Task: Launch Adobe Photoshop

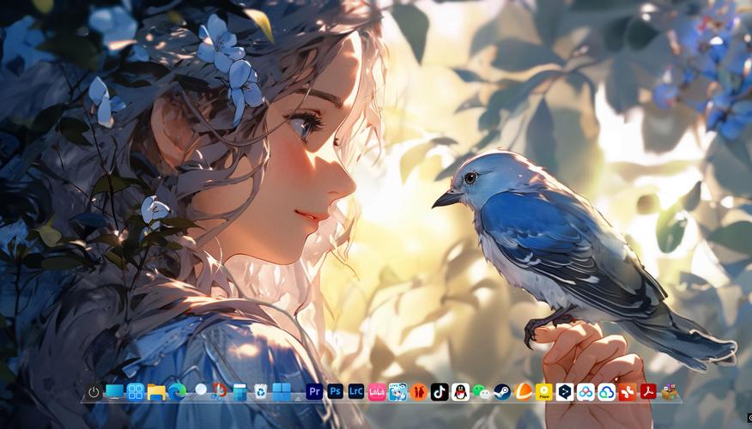Action: (x=336, y=391)
